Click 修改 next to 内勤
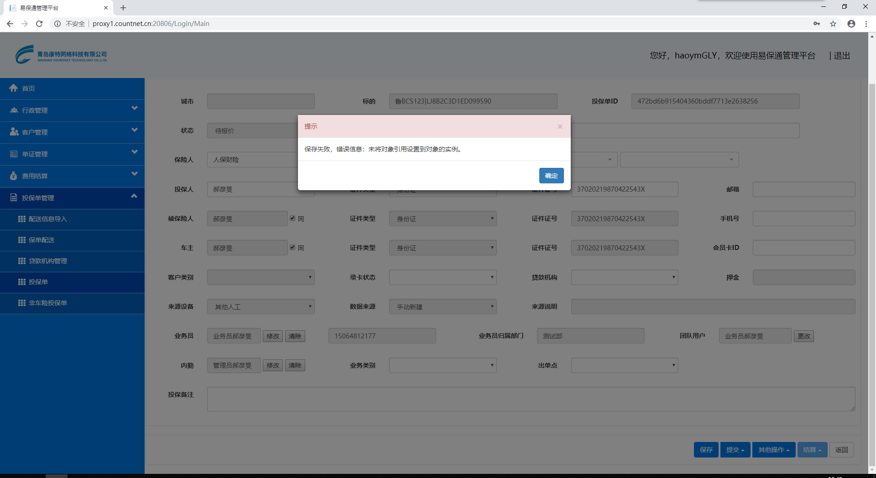Screen dimensions: 876x478 click(x=273, y=365)
